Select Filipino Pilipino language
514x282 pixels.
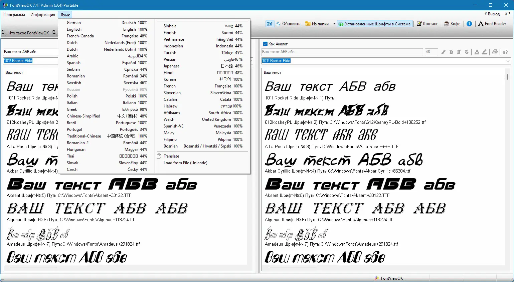(202, 139)
